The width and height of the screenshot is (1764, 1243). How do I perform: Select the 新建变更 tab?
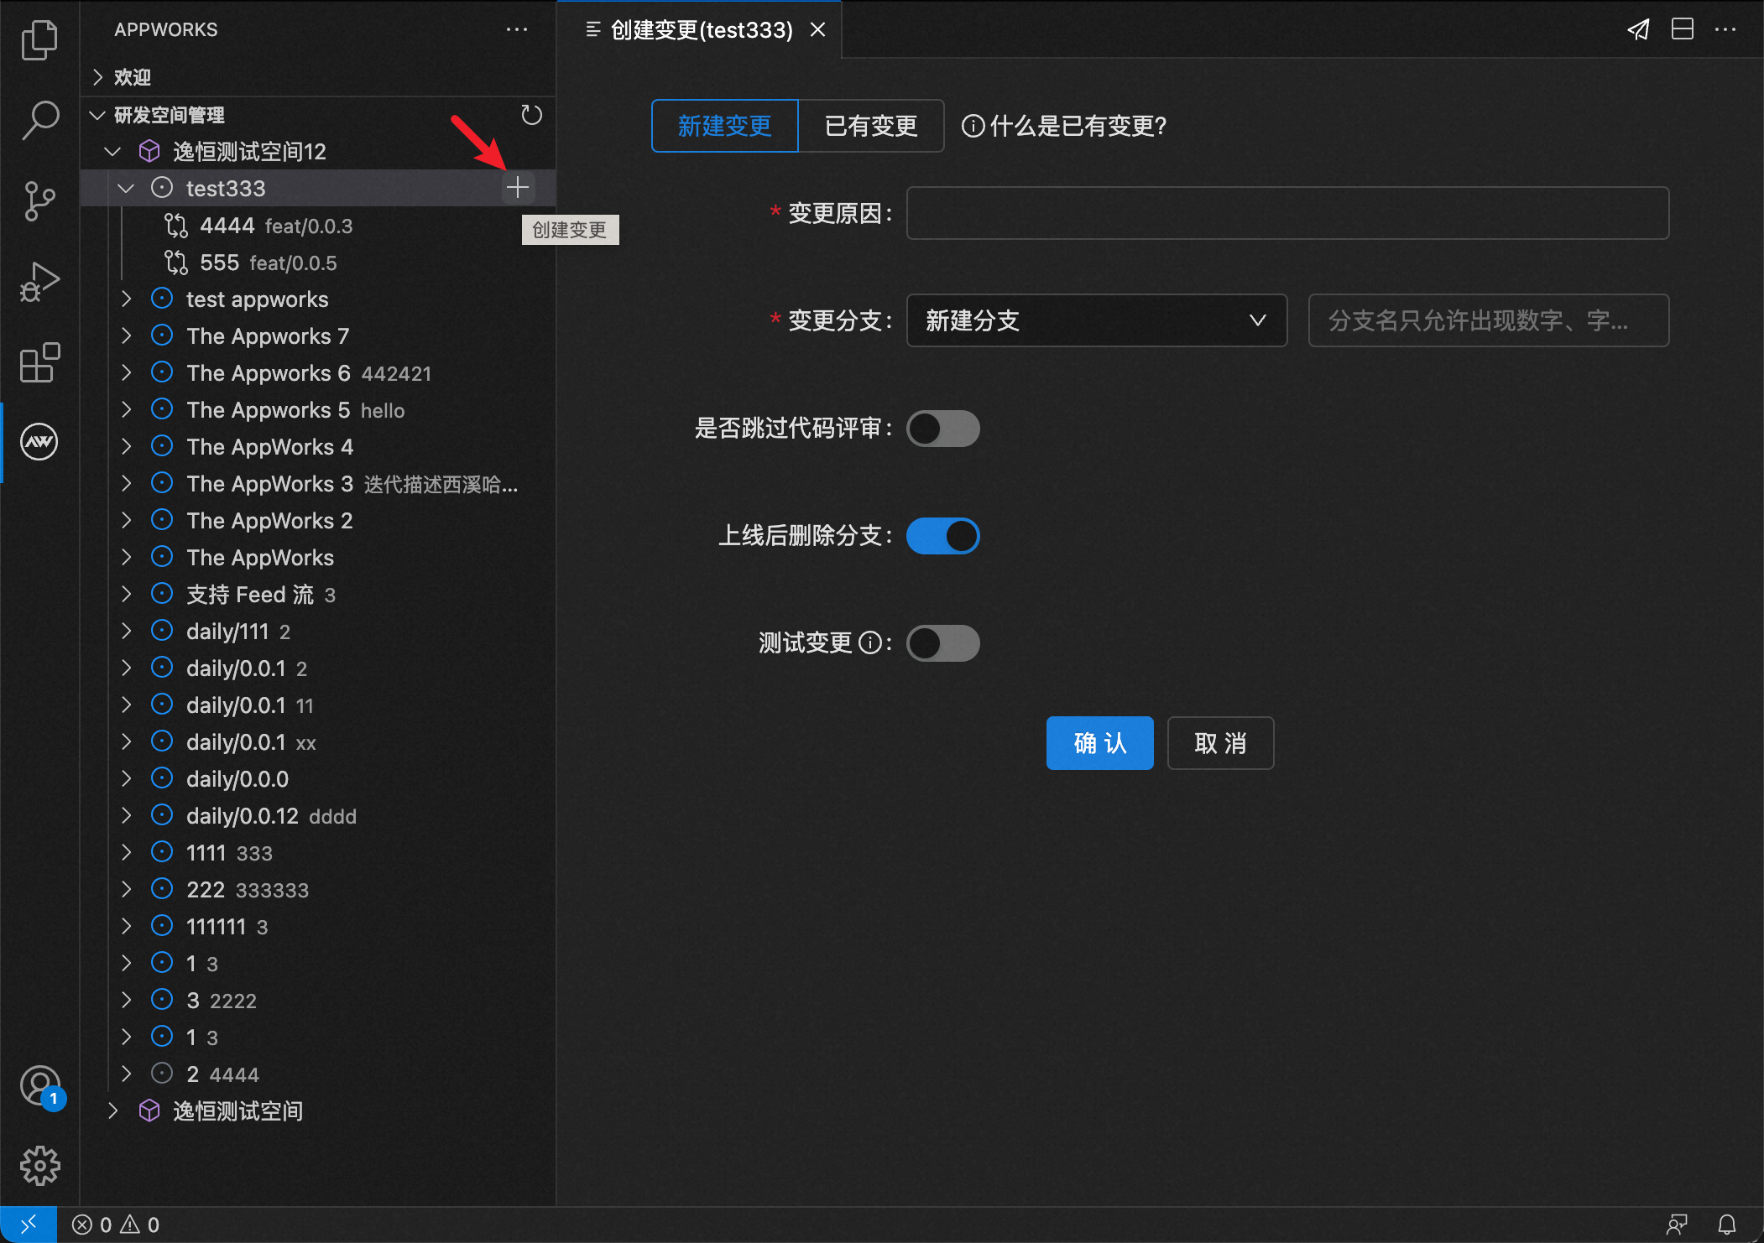coord(723,126)
